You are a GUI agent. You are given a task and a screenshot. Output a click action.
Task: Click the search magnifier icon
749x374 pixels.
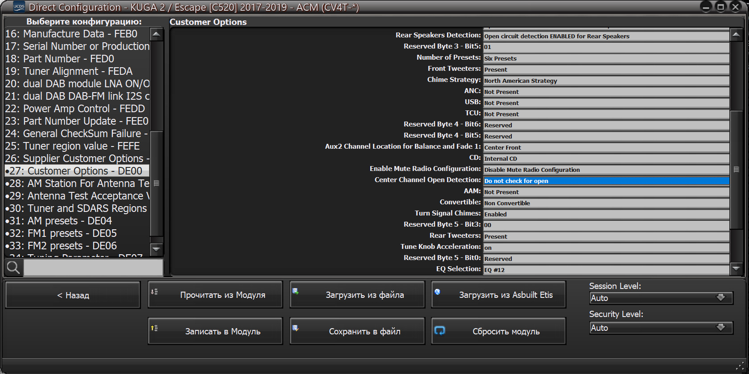[x=13, y=268]
